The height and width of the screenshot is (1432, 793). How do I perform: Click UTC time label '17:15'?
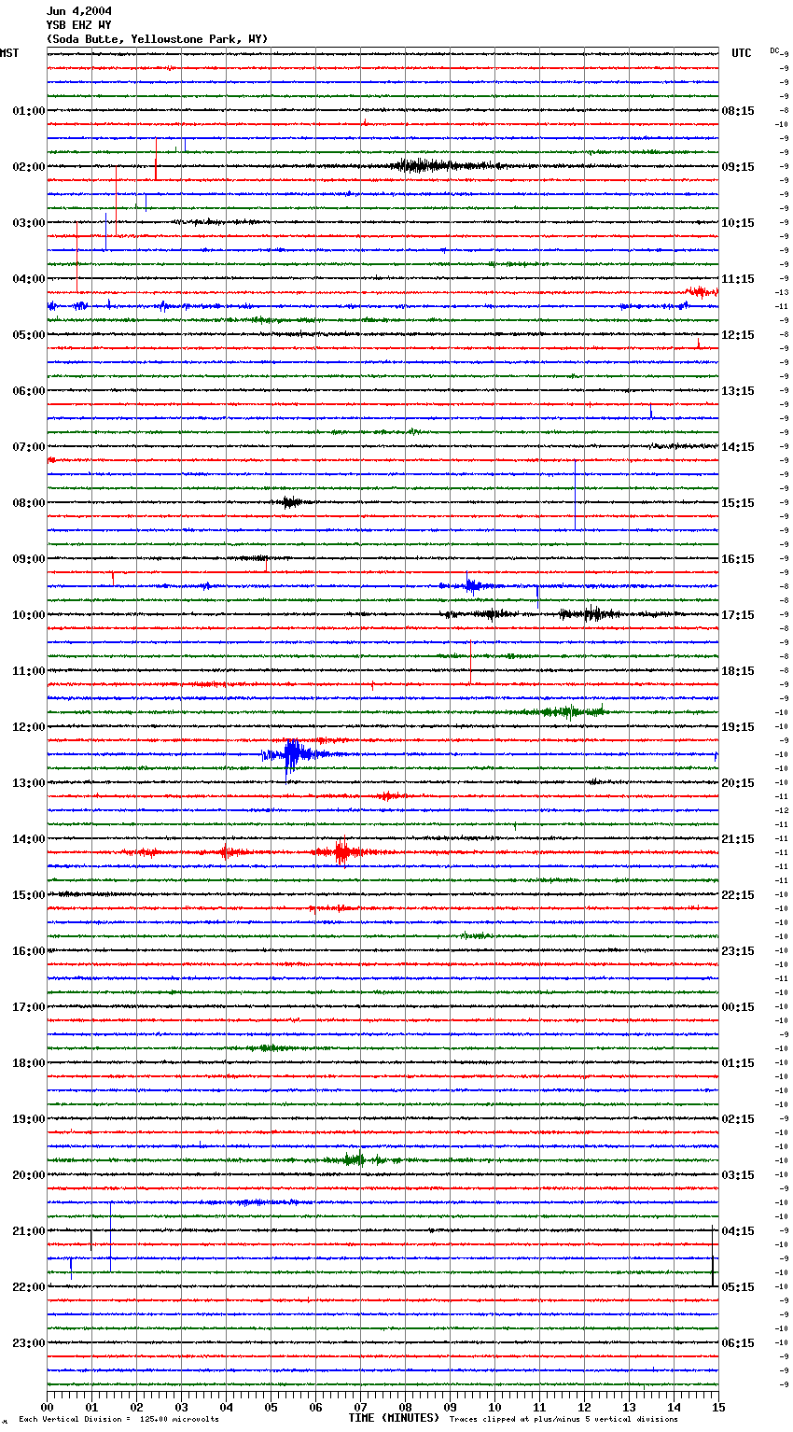pos(738,615)
